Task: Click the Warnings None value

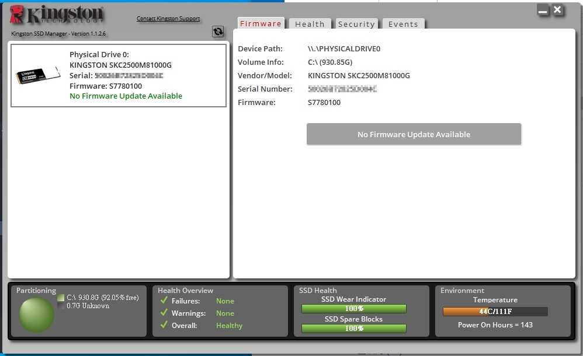Action: 225,313
